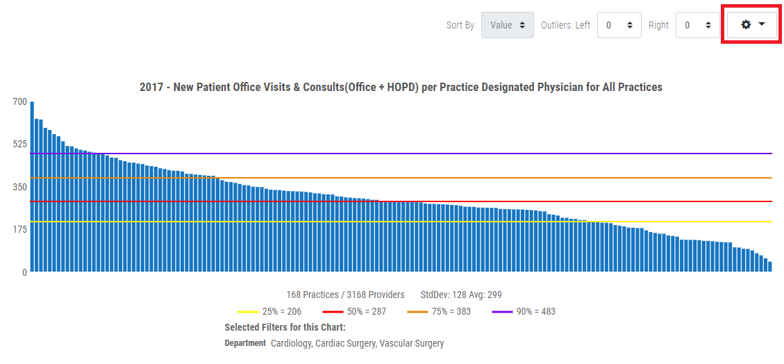The height and width of the screenshot is (364, 784).
Task: Toggle the 25% = 206 legend entry
Action: (269, 311)
